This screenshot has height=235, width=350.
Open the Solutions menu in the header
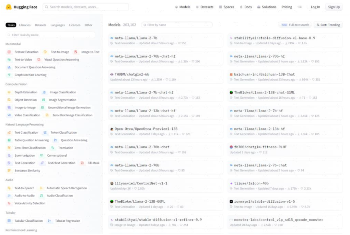coord(267,7)
